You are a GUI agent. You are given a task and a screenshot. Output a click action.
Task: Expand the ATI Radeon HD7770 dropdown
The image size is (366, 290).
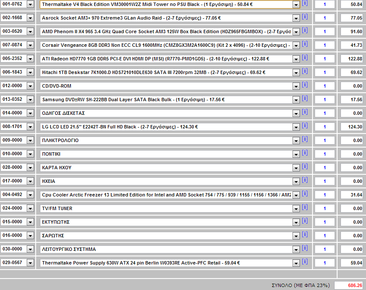[x=296, y=59]
